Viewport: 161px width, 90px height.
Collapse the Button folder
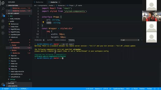(14, 50)
